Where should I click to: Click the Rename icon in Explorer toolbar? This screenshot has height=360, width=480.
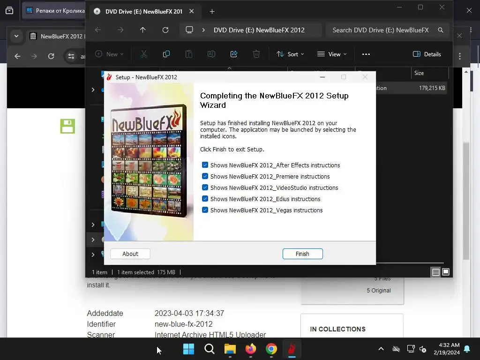point(211,54)
